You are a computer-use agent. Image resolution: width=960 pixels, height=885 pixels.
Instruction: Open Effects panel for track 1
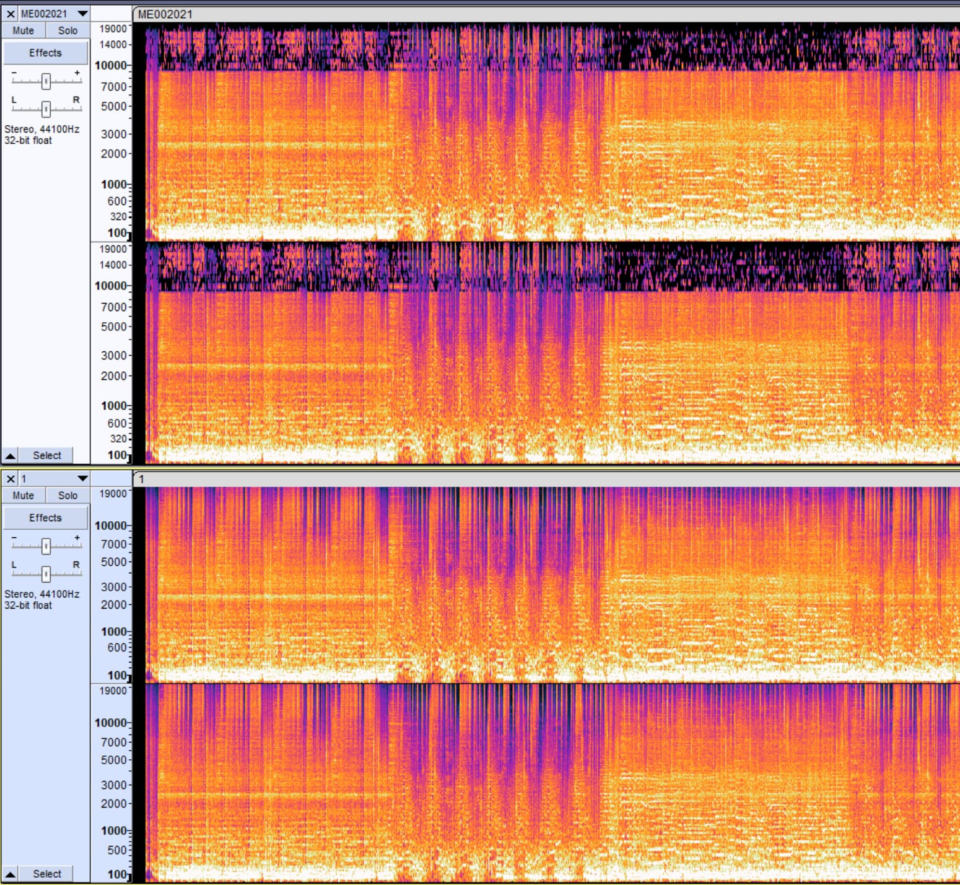[x=45, y=517]
